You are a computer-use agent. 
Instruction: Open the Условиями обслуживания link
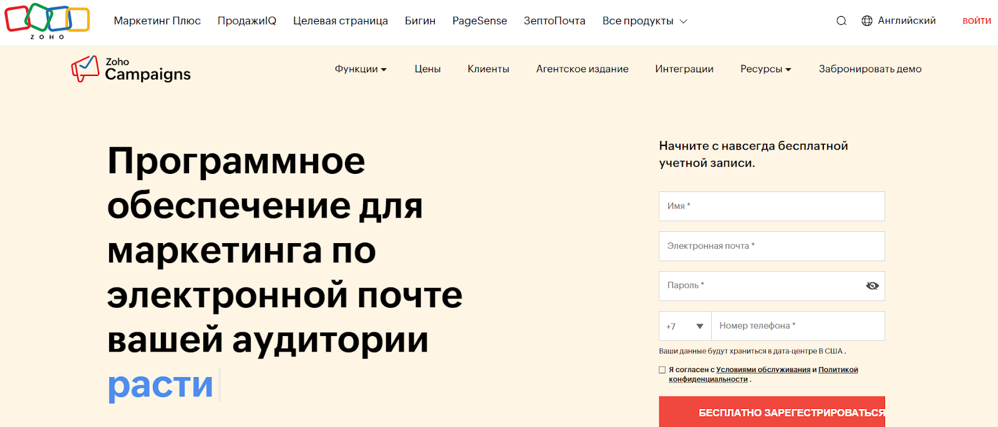(x=763, y=370)
